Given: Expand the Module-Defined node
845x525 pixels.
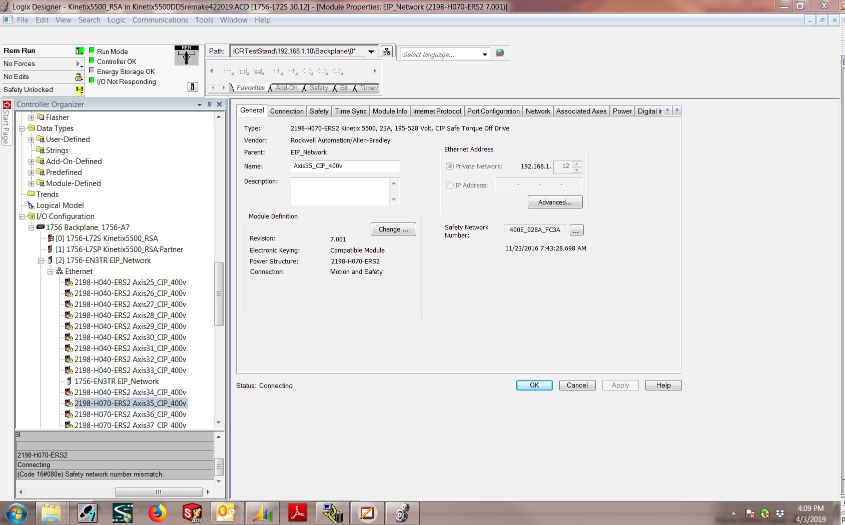Looking at the screenshot, I should coord(31,183).
